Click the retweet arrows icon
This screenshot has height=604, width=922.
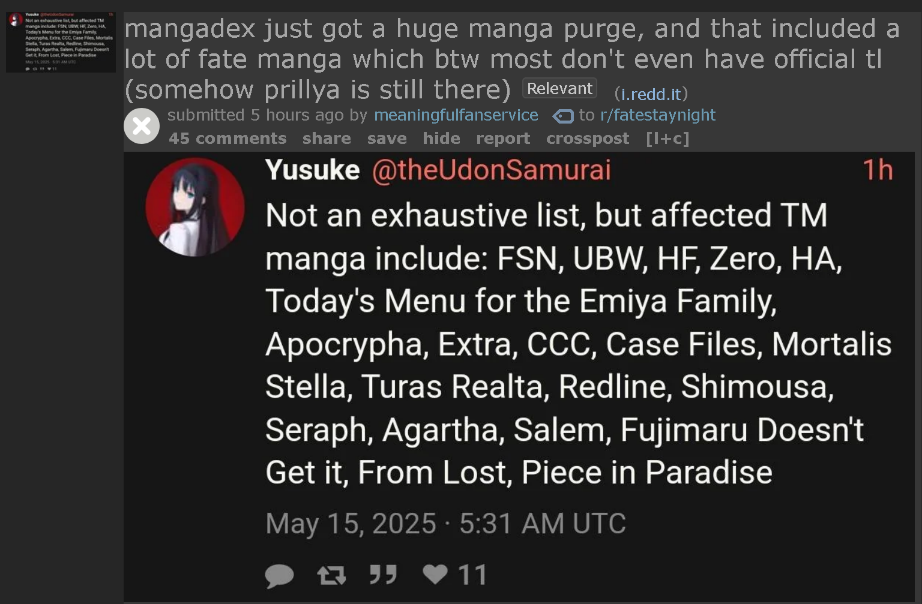(x=331, y=575)
